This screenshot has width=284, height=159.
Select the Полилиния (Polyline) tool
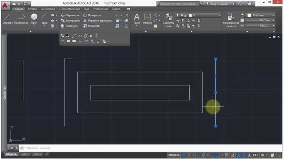21,18
